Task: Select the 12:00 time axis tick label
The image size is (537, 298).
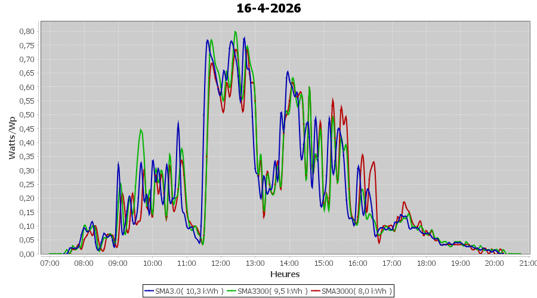Action: coord(221,263)
